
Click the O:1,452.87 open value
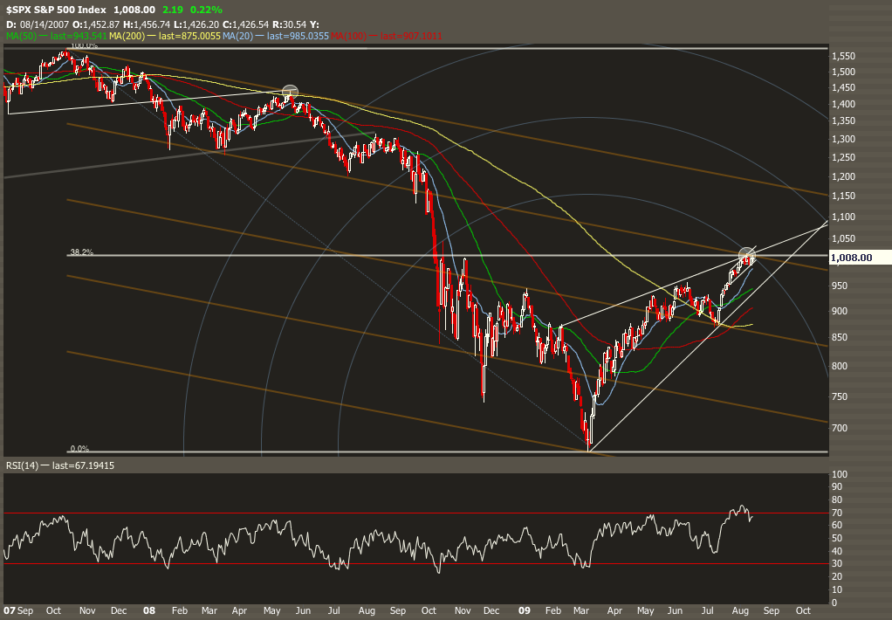[96, 25]
